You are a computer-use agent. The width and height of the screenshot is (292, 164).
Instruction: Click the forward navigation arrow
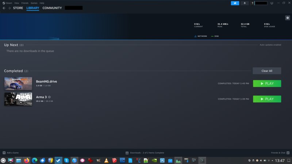point(9,8)
